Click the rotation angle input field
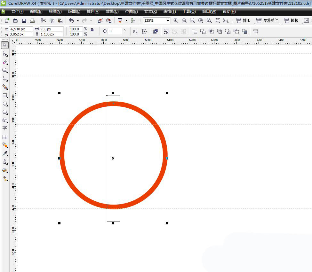 click(x=115, y=31)
